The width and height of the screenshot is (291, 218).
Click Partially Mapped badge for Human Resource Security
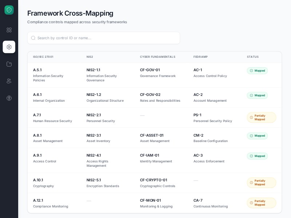pyautogui.click(x=261, y=117)
